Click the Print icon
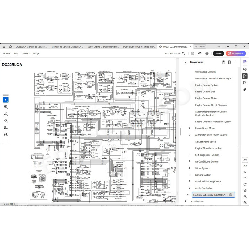 [x=207, y=53]
